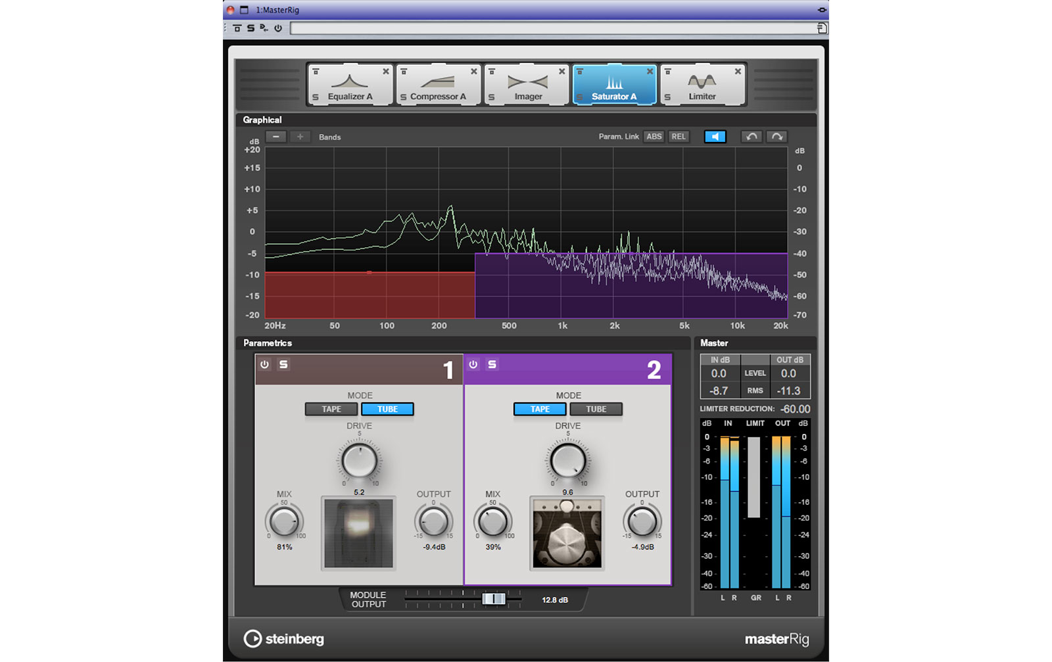This screenshot has height=662, width=1052.
Task: Open the Limiter module tab
Action: tap(702, 84)
